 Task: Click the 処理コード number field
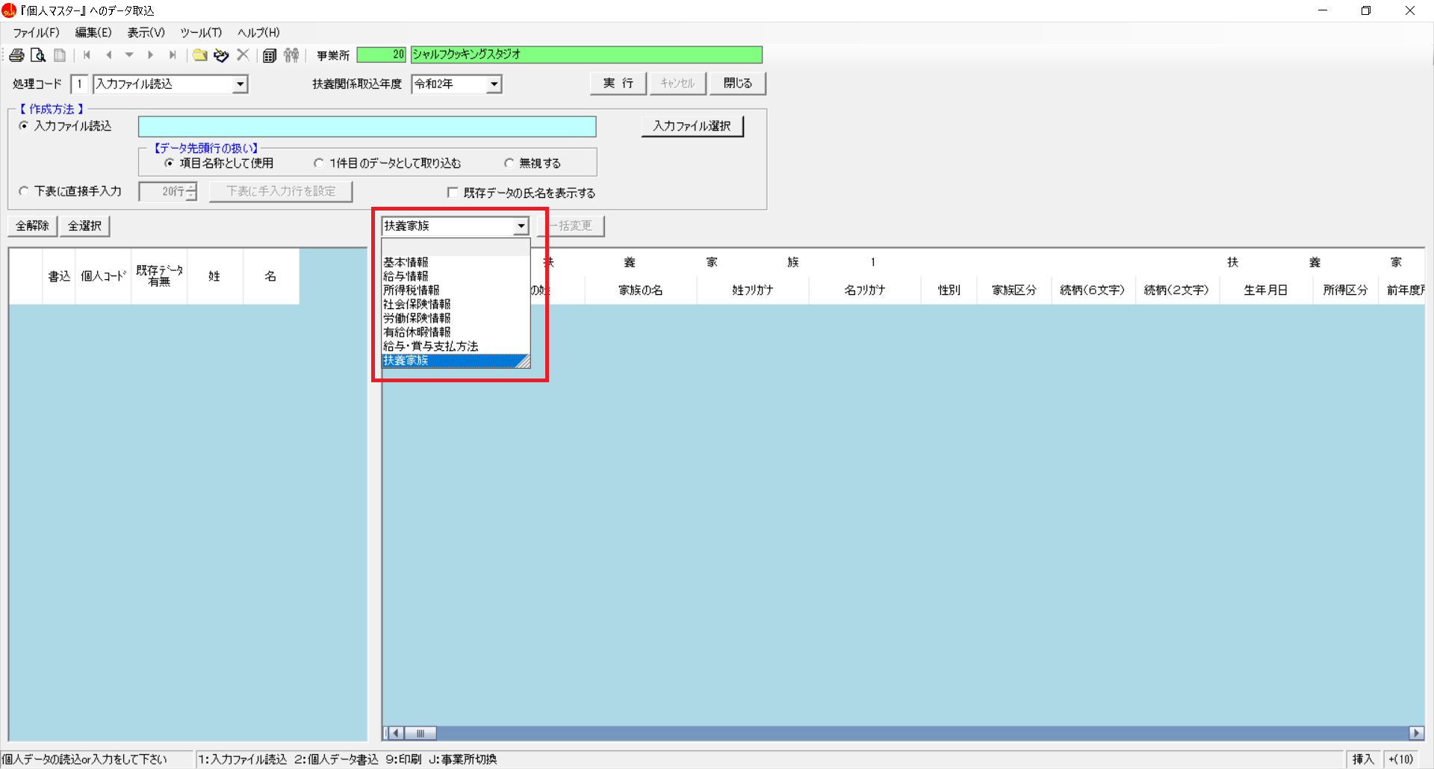(79, 84)
